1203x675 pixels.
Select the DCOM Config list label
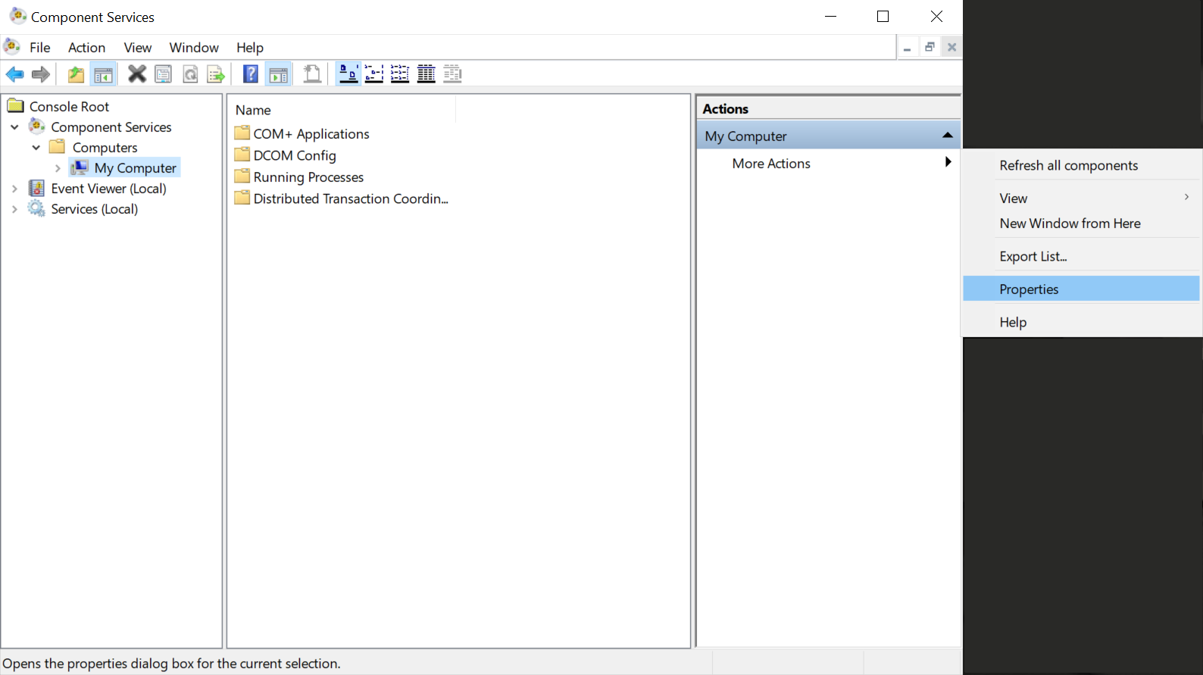[x=295, y=155]
